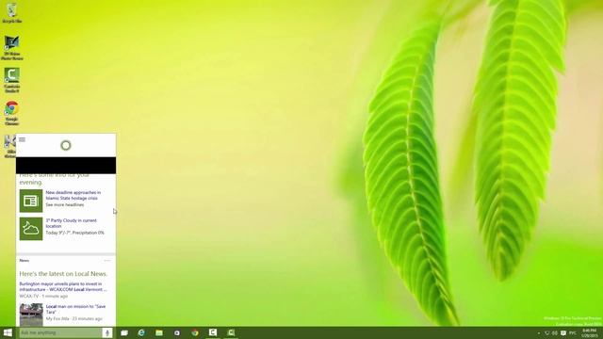Launch Google Chrome from the taskbar

tap(195, 332)
